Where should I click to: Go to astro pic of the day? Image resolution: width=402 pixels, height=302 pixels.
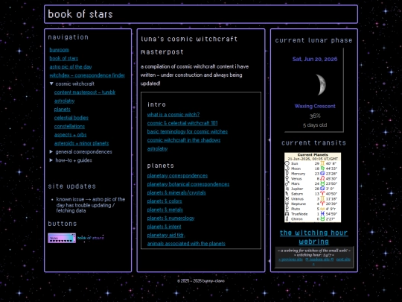pos(71,67)
